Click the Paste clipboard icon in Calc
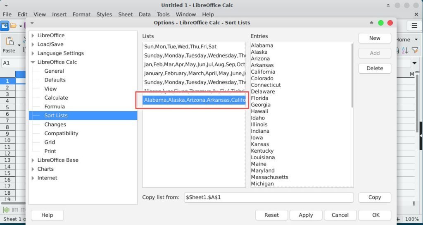Image resolution: width=423 pixels, height=225 pixels. [10, 41]
